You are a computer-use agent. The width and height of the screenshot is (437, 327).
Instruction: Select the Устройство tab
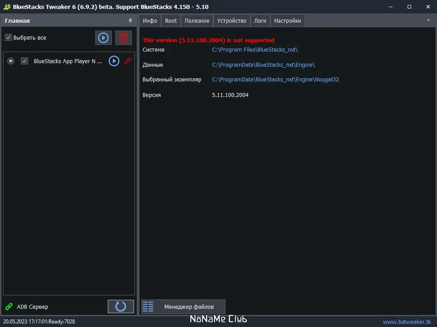[x=232, y=21]
